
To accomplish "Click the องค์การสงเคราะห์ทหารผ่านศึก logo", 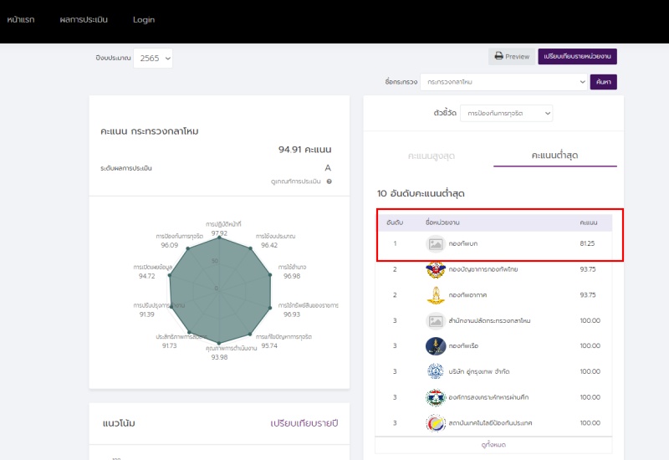I will 435,397.
